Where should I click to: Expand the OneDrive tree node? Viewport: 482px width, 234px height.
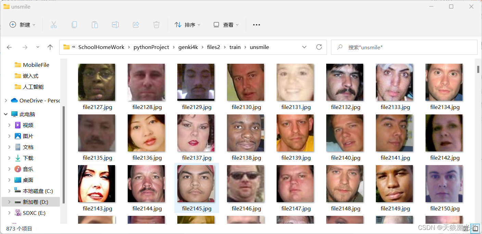(x=5, y=100)
